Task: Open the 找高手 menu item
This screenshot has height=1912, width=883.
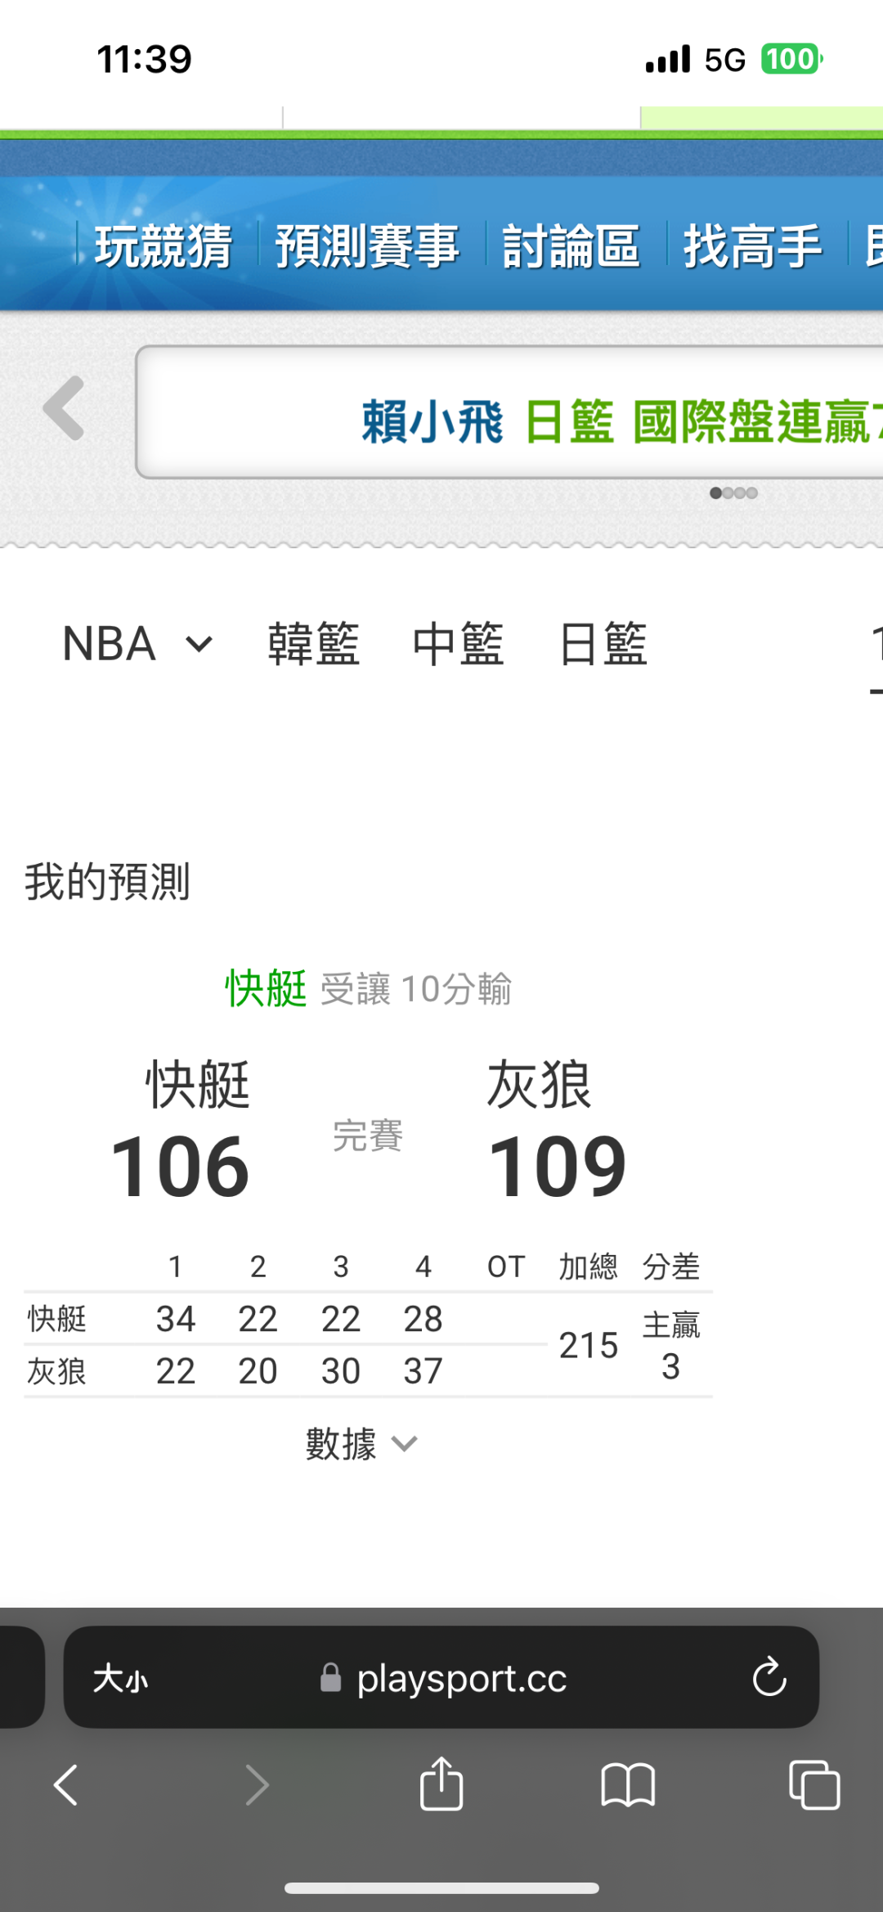Action: click(x=752, y=245)
